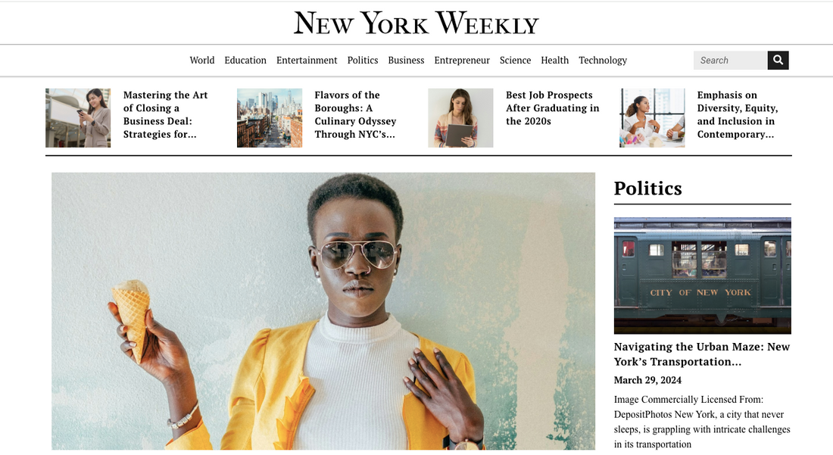This screenshot has width=833, height=455.
Task: Open the World menu item
Action: (202, 60)
